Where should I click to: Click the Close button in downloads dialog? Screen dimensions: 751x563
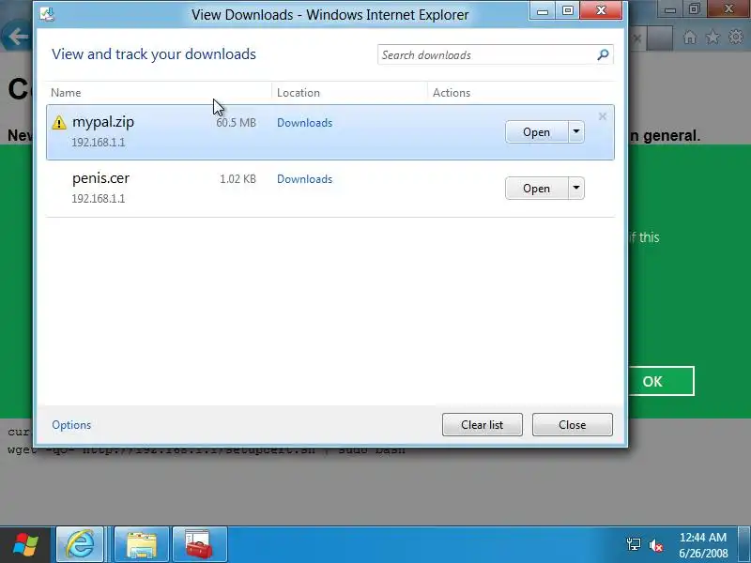[x=573, y=425]
